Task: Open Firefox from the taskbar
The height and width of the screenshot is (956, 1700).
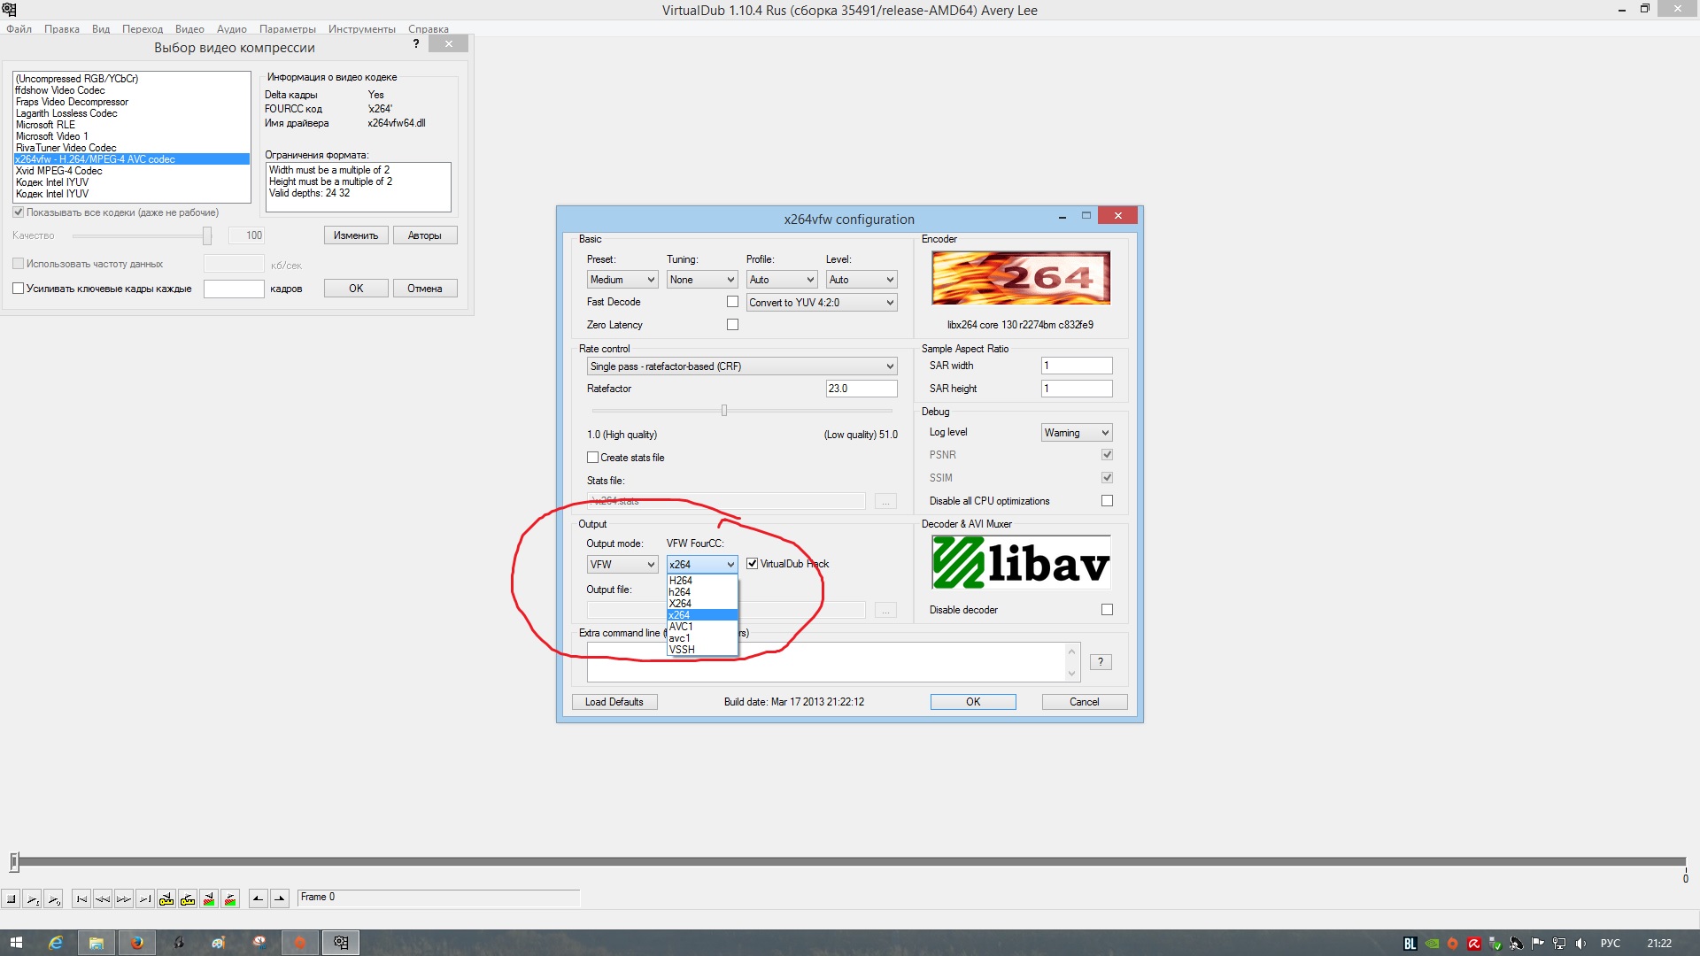Action: (136, 943)
